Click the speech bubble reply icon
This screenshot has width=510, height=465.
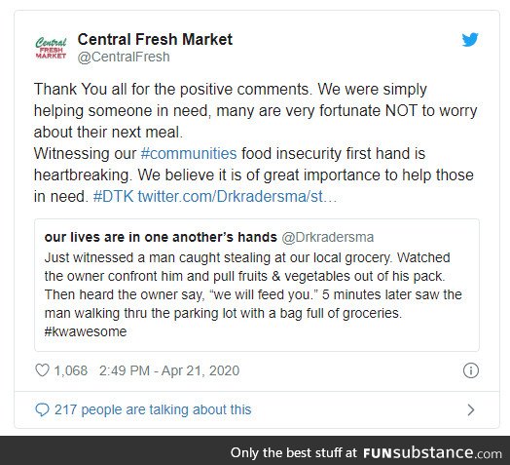click(x=42, y=410)
